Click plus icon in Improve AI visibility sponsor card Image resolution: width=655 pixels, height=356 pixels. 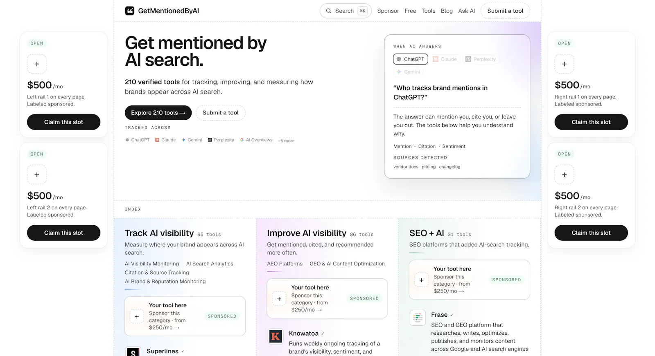(x=279, y=299)
